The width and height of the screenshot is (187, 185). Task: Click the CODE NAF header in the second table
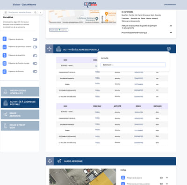[x=97, y=106]
